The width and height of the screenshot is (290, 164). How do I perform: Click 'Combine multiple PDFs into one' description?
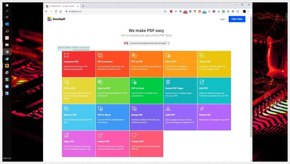(x=145, y=121)
